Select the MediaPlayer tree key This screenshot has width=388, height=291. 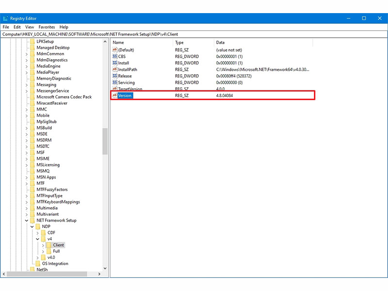[48, 72]
